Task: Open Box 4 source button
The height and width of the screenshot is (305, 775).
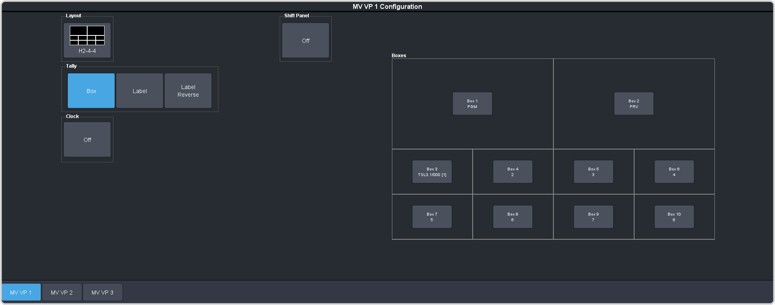Action: tap(513, 172)
